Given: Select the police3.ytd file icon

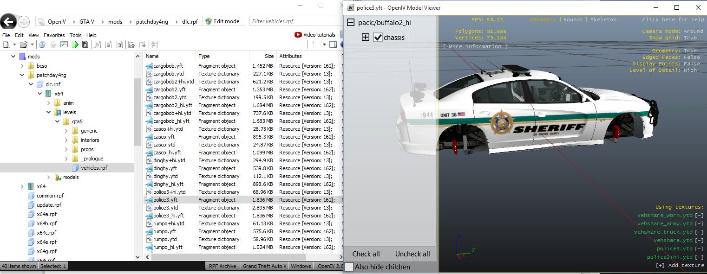Looking at the screenshot, I should pos(149,208).
